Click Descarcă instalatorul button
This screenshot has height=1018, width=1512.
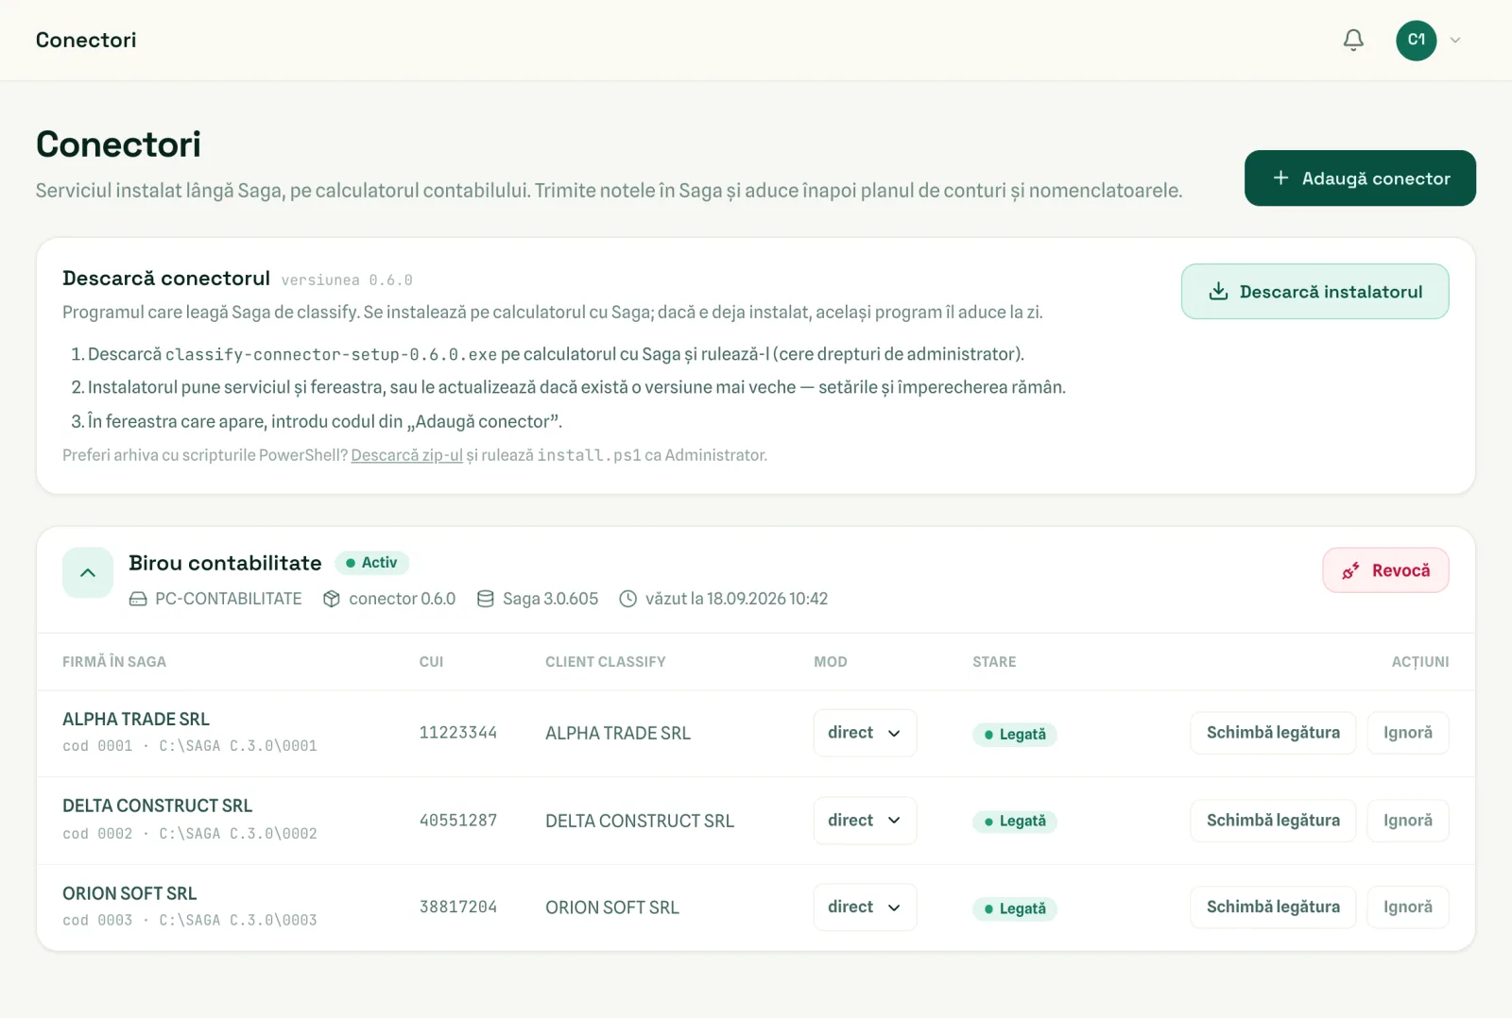click(x=1314, y=292)
